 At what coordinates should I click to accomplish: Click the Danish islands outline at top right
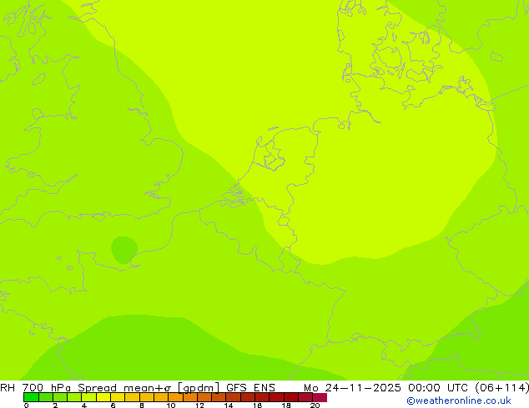click(x=401, y=58)
